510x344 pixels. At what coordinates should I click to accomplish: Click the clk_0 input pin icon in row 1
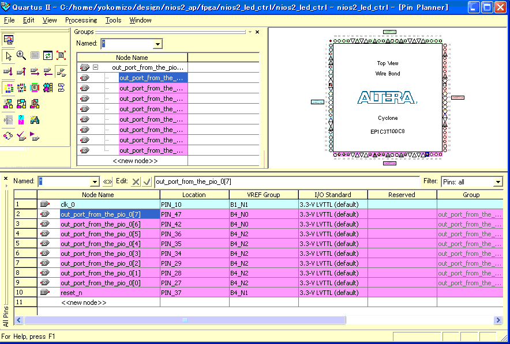tap(45, 205)
